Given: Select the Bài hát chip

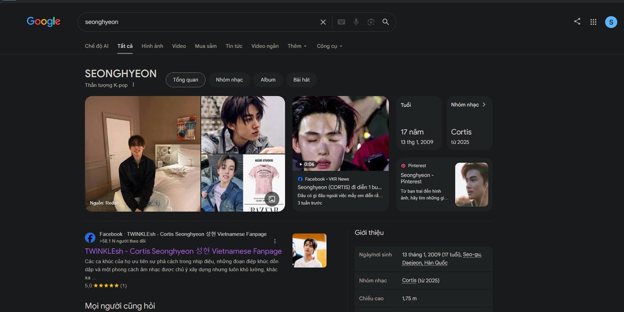Looking at the screenshot, I should (x=302, y=80).
